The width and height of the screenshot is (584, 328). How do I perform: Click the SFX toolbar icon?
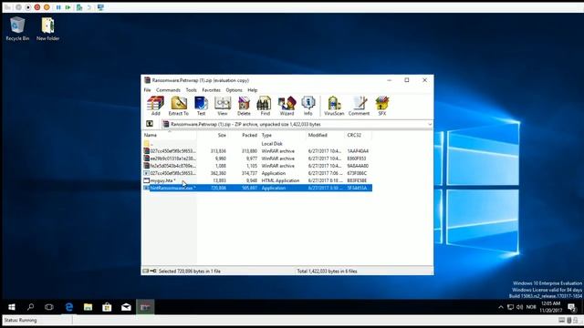[x=382, y=106]
